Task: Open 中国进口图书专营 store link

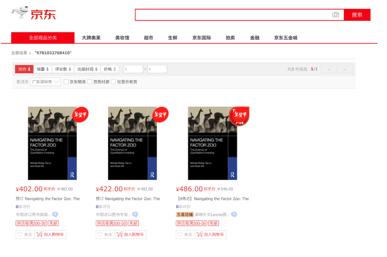Action: pyautogui.click(x=113, y=214)
